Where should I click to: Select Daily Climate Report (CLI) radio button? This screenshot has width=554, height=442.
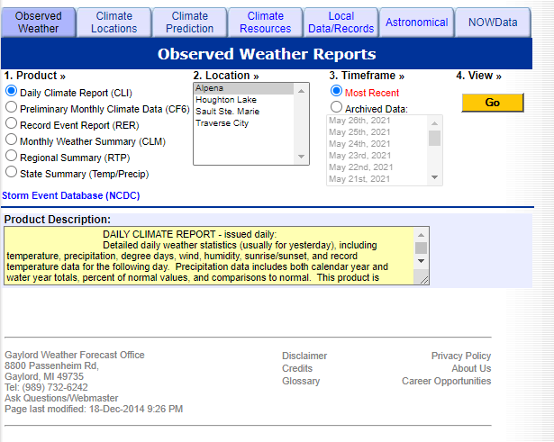(x=12, y=92)
